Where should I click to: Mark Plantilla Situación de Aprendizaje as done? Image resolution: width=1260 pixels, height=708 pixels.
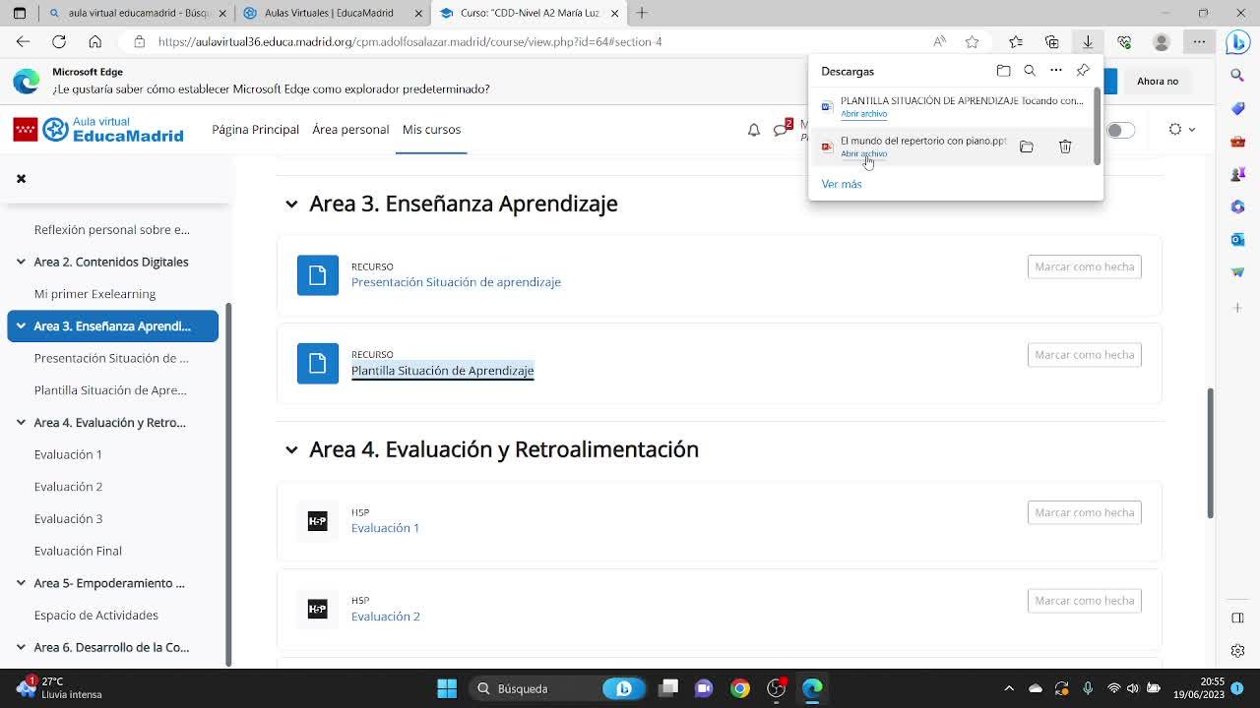[1084, 355]
